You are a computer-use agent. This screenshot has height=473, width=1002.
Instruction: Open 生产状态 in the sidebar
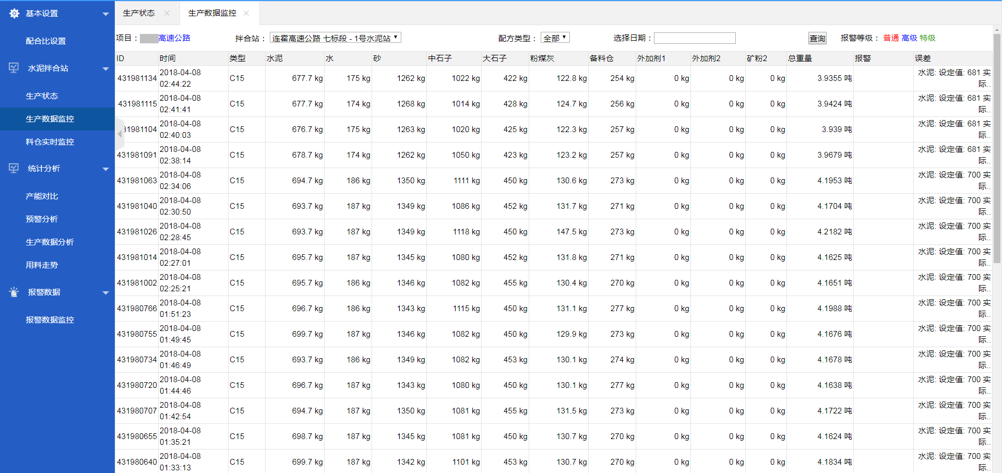[42, 96]
